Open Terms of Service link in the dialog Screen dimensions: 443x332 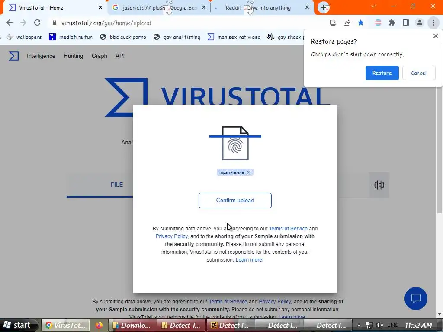click(288, 229)
